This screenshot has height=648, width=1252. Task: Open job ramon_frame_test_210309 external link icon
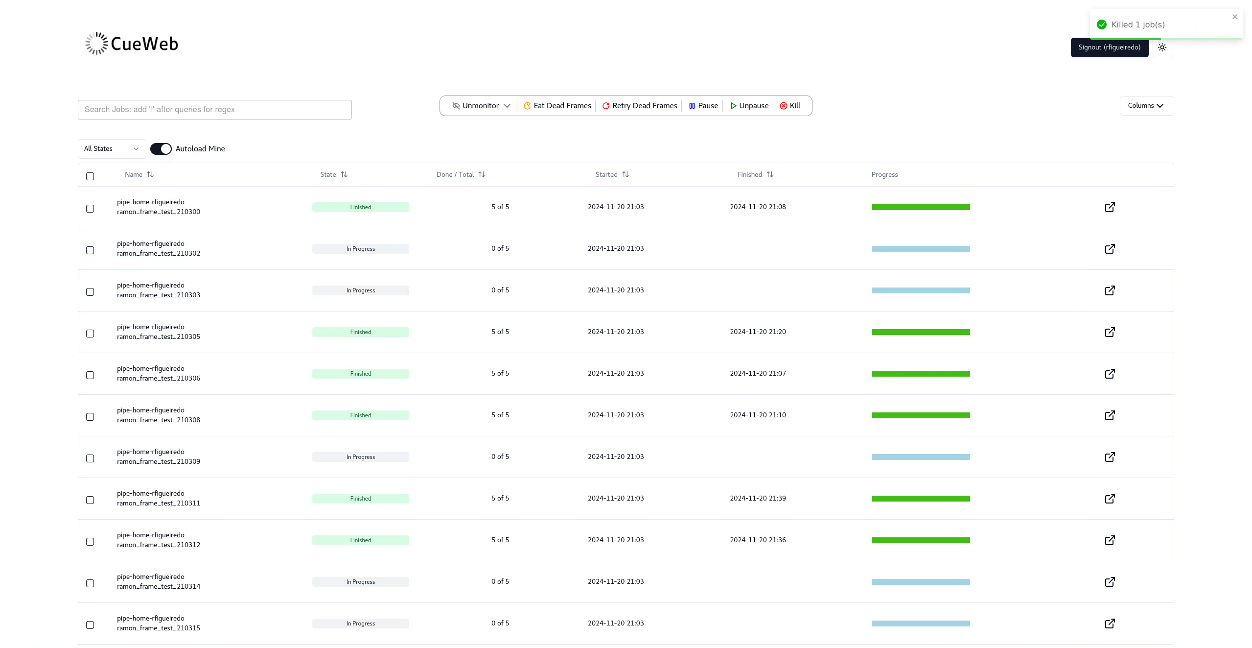click(x=1110, y=457)
